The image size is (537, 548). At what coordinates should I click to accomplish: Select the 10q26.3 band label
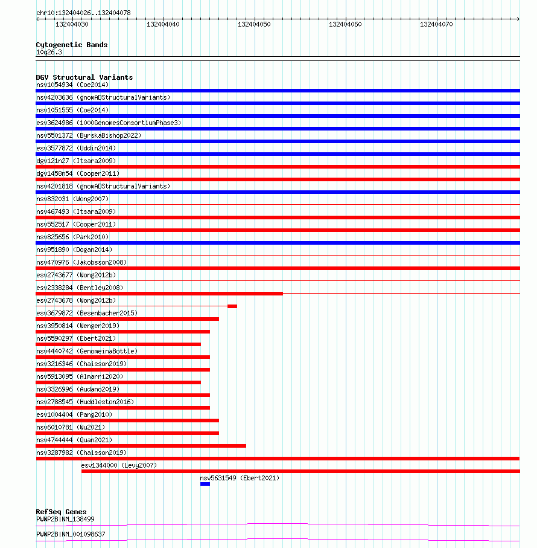point(49,53)
